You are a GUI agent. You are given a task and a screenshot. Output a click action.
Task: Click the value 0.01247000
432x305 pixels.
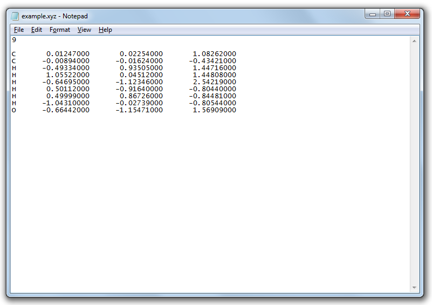pos(68,54)
